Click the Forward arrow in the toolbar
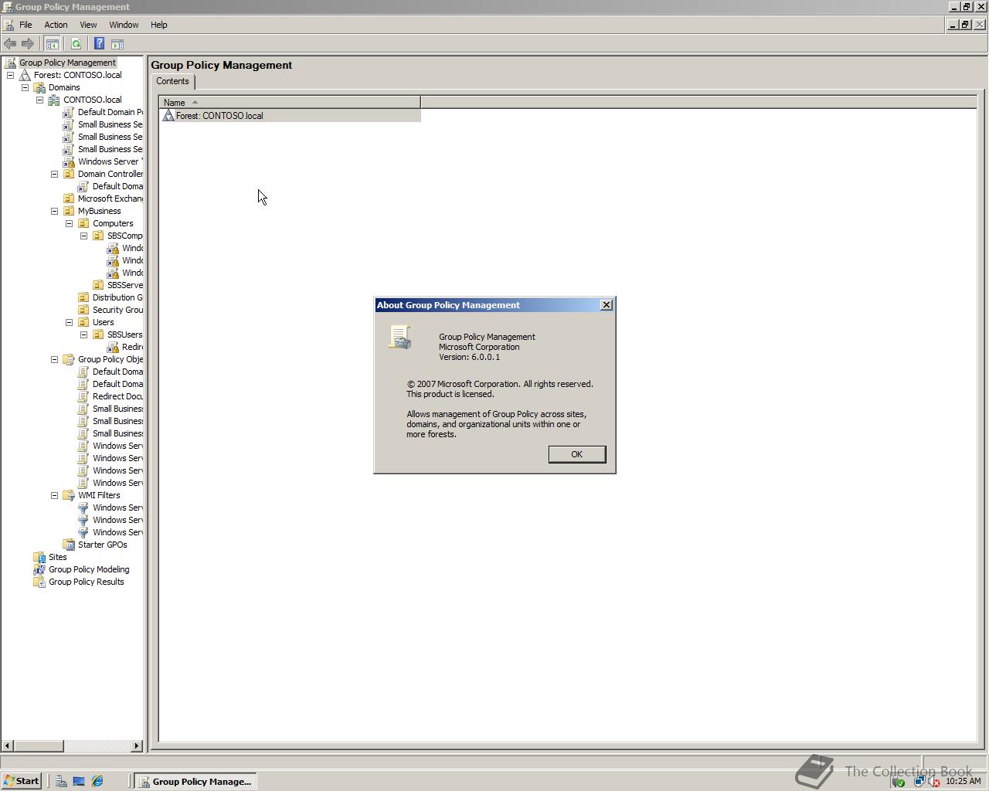The width and height of the screenshot is (989, 791). 28,44
